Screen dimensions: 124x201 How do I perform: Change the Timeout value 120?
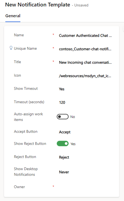click(x=62, y=102)
